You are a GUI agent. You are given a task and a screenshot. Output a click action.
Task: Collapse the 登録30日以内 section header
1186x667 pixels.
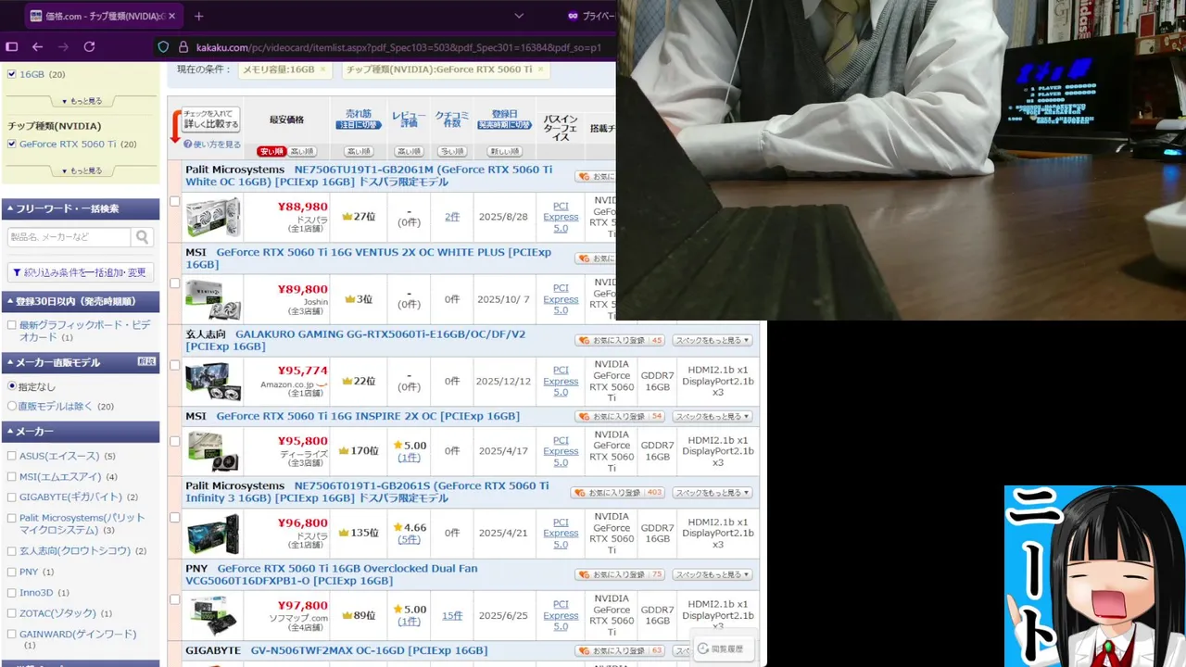[81, 301]
